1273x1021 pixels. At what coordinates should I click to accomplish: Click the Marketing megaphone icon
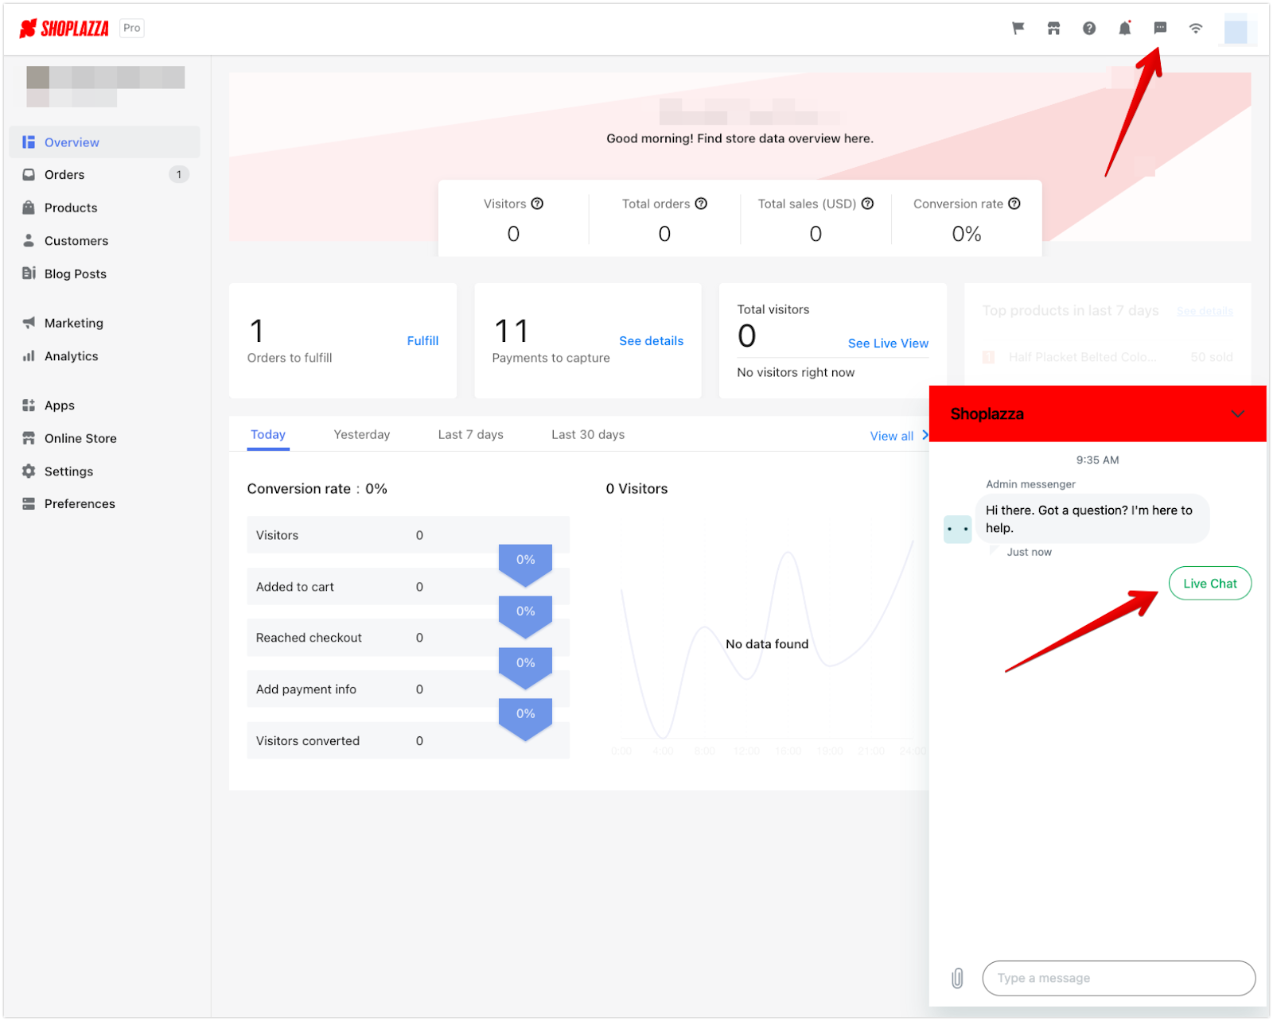(29, 323)
